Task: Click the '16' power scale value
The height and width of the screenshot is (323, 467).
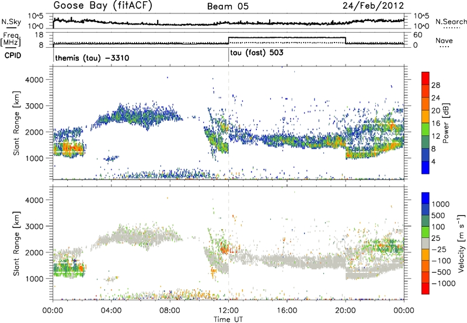Action: click(x=435, y=124)
